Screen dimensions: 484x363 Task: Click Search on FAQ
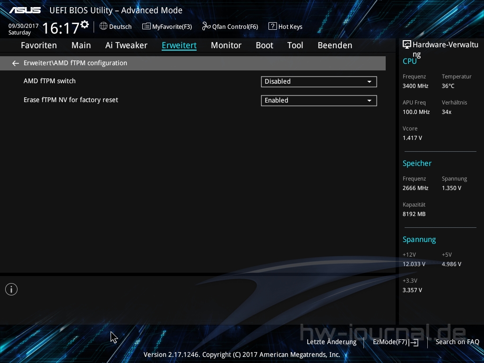pyautogui.click(x=458, y=342)
